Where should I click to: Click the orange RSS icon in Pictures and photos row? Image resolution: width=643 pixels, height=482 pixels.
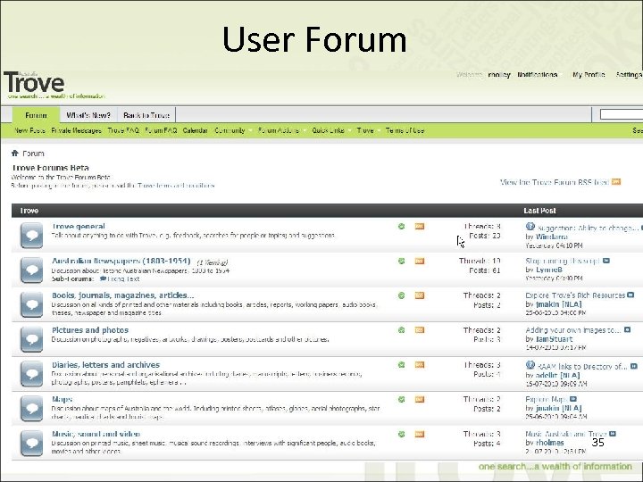point(420,330)
